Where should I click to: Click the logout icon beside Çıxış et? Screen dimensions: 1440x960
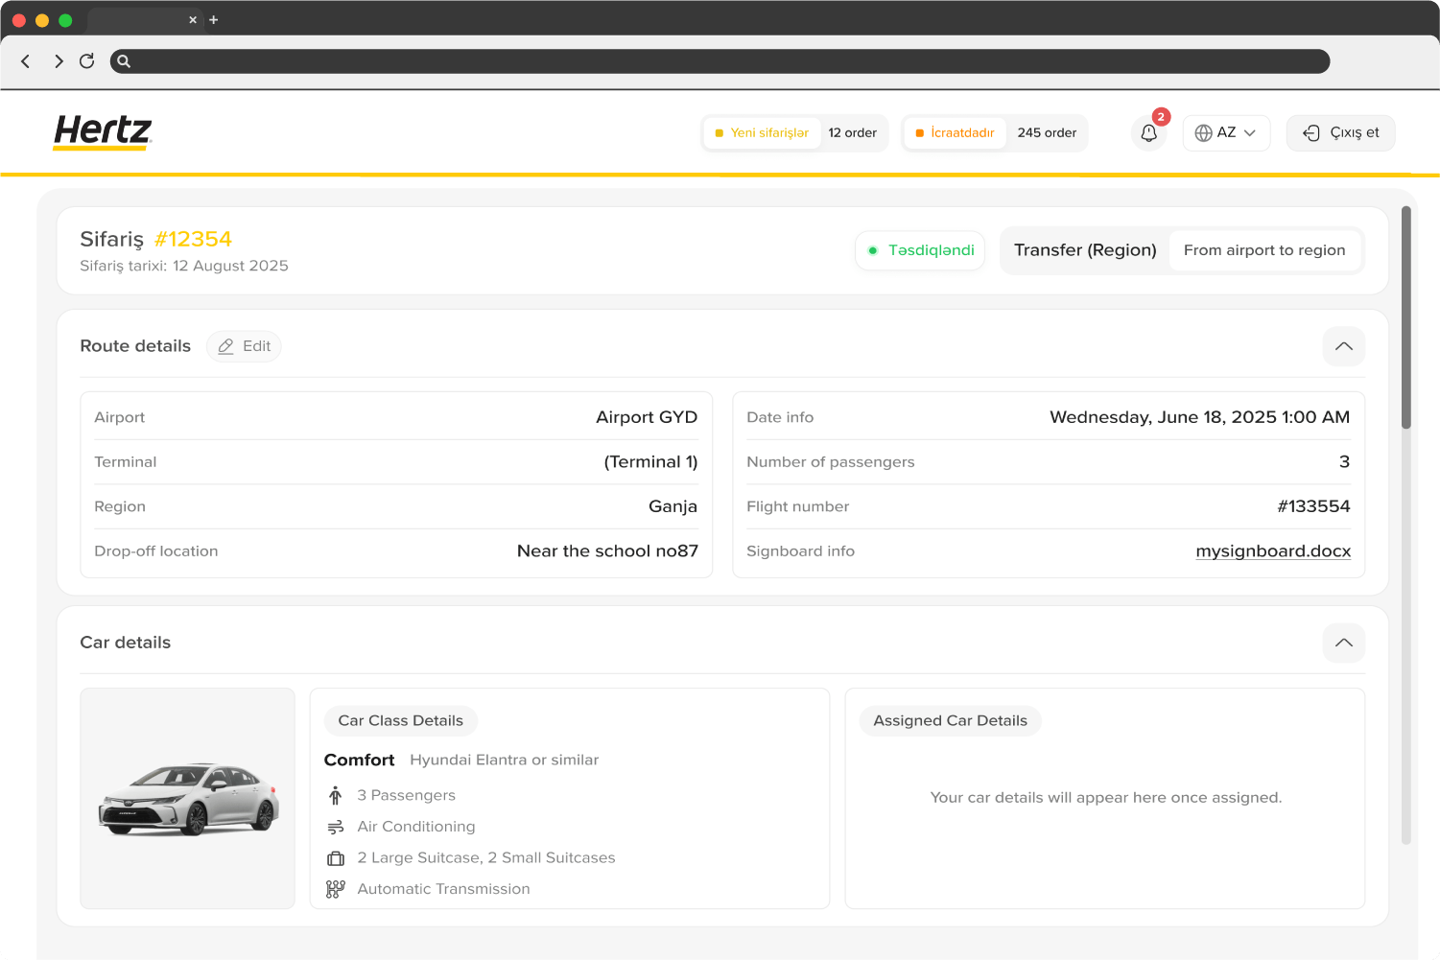coord(1311,133)
